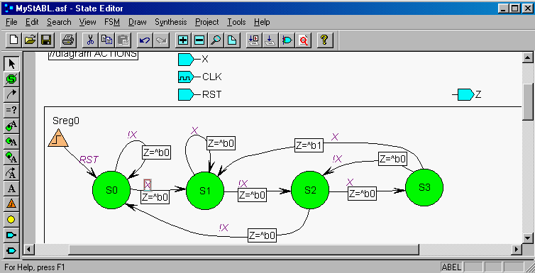Pick the Transition arrow tool
The width and height of the screenshot is (535, 273).
coord(11,94)
